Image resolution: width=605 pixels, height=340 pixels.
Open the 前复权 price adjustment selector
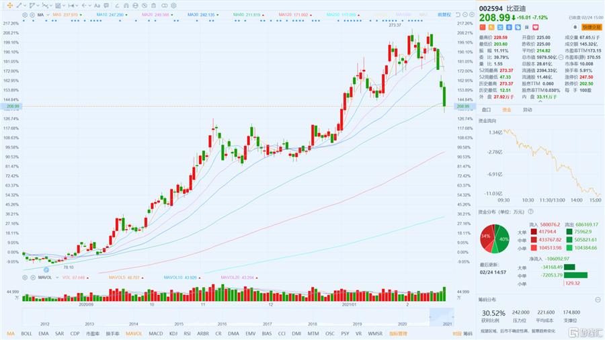click(444, 15)
